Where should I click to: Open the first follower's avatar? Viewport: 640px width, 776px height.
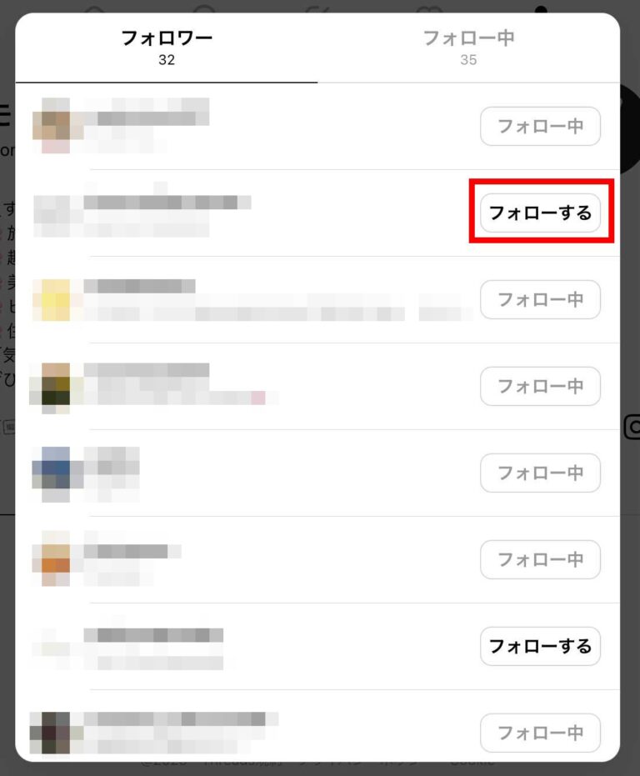click(56, 126)
